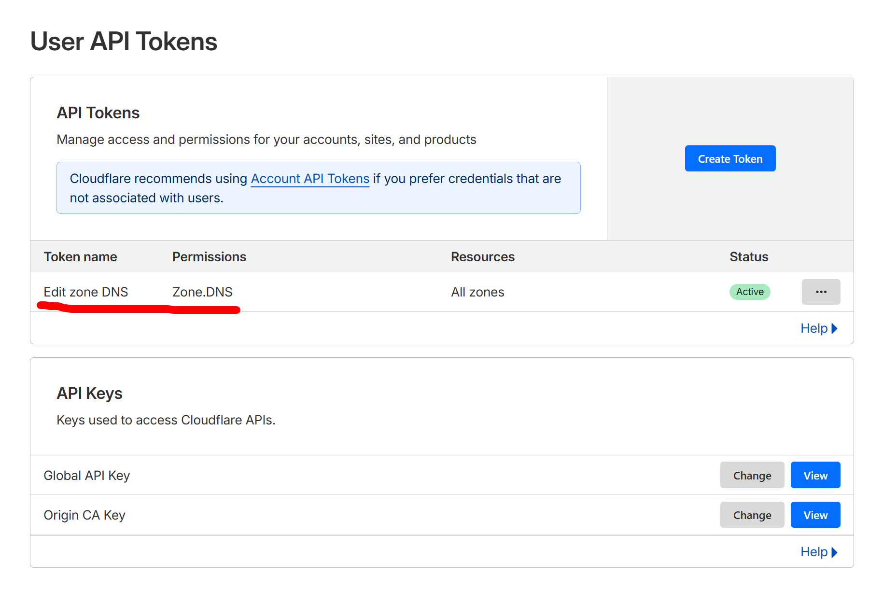Screen dimensions: 869x592
Task: Click the Active status badge
Action: (x=750, y=292)
